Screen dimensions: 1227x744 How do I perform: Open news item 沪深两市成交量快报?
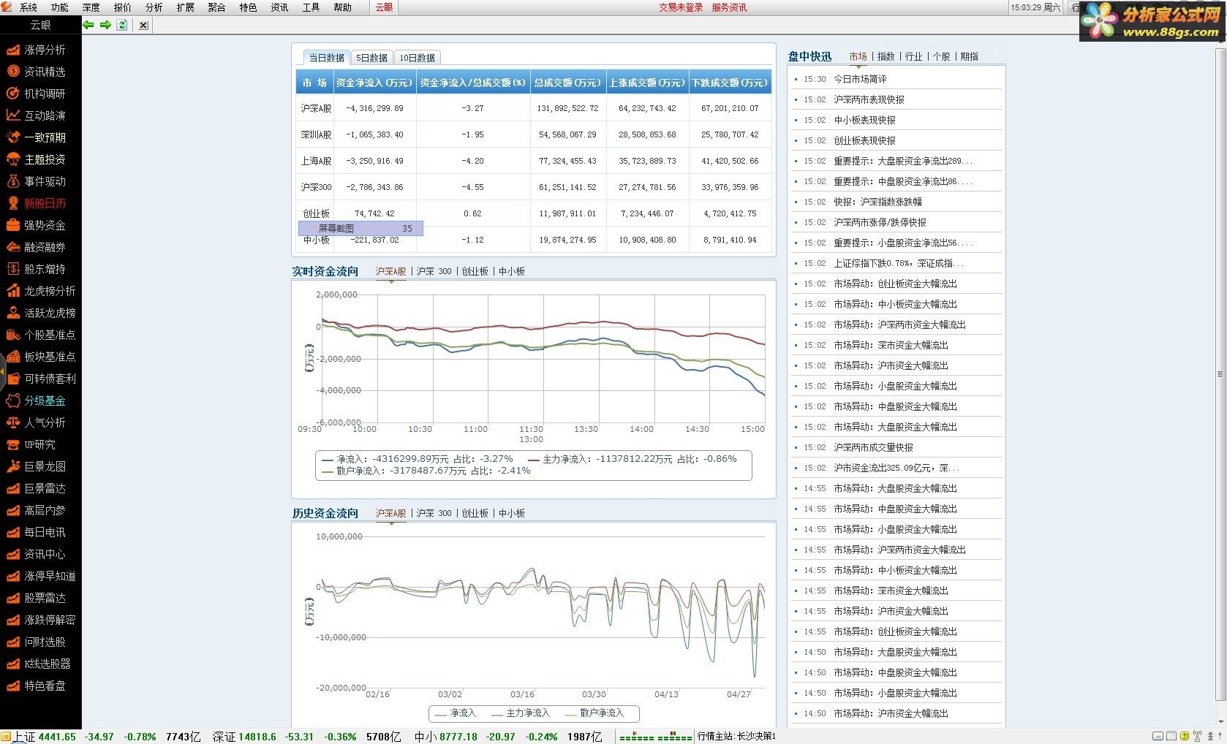tap(873, 447)
